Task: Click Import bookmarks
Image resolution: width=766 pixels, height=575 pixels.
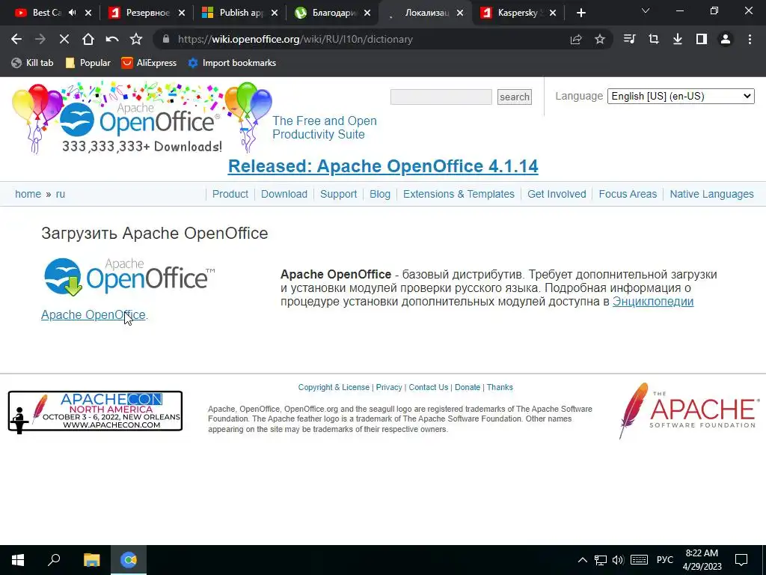Action: 232,63
